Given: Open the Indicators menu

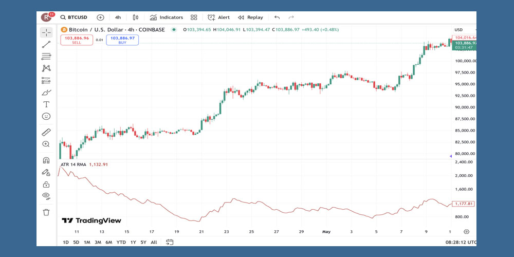Looking at the screenshot, I should pyautogui.click(x=166, y=17).
